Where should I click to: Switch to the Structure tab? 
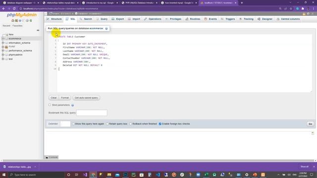point(54,19)
